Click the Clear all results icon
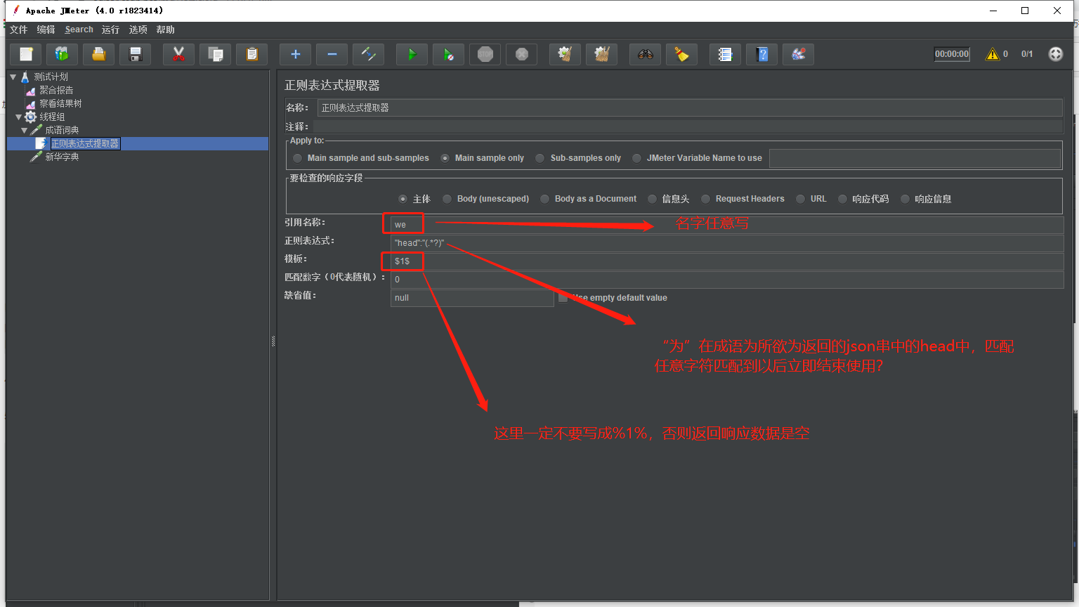The height and width of the screenshot is (607, 1079). [x=601, y=54]
